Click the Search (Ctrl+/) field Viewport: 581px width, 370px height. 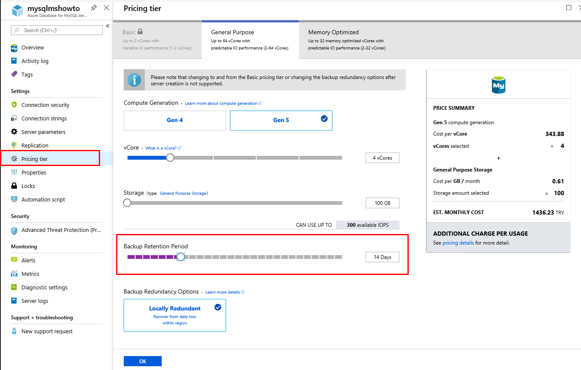[57, 30]
